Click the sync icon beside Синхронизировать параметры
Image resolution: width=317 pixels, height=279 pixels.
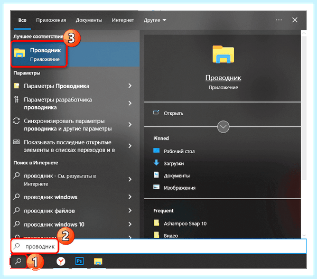[16, 121]
